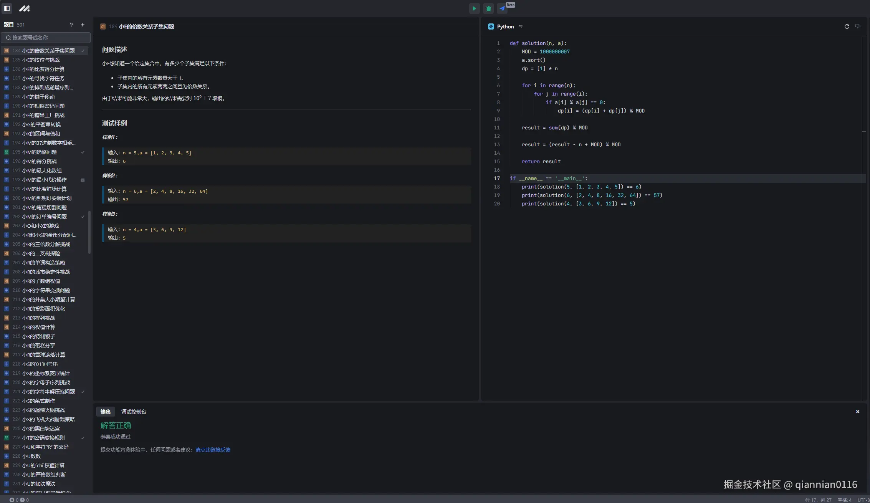Click the MarsCode logo icon
Screen dimensions: 870x503
pyautogui.click(x=24, y=8)
